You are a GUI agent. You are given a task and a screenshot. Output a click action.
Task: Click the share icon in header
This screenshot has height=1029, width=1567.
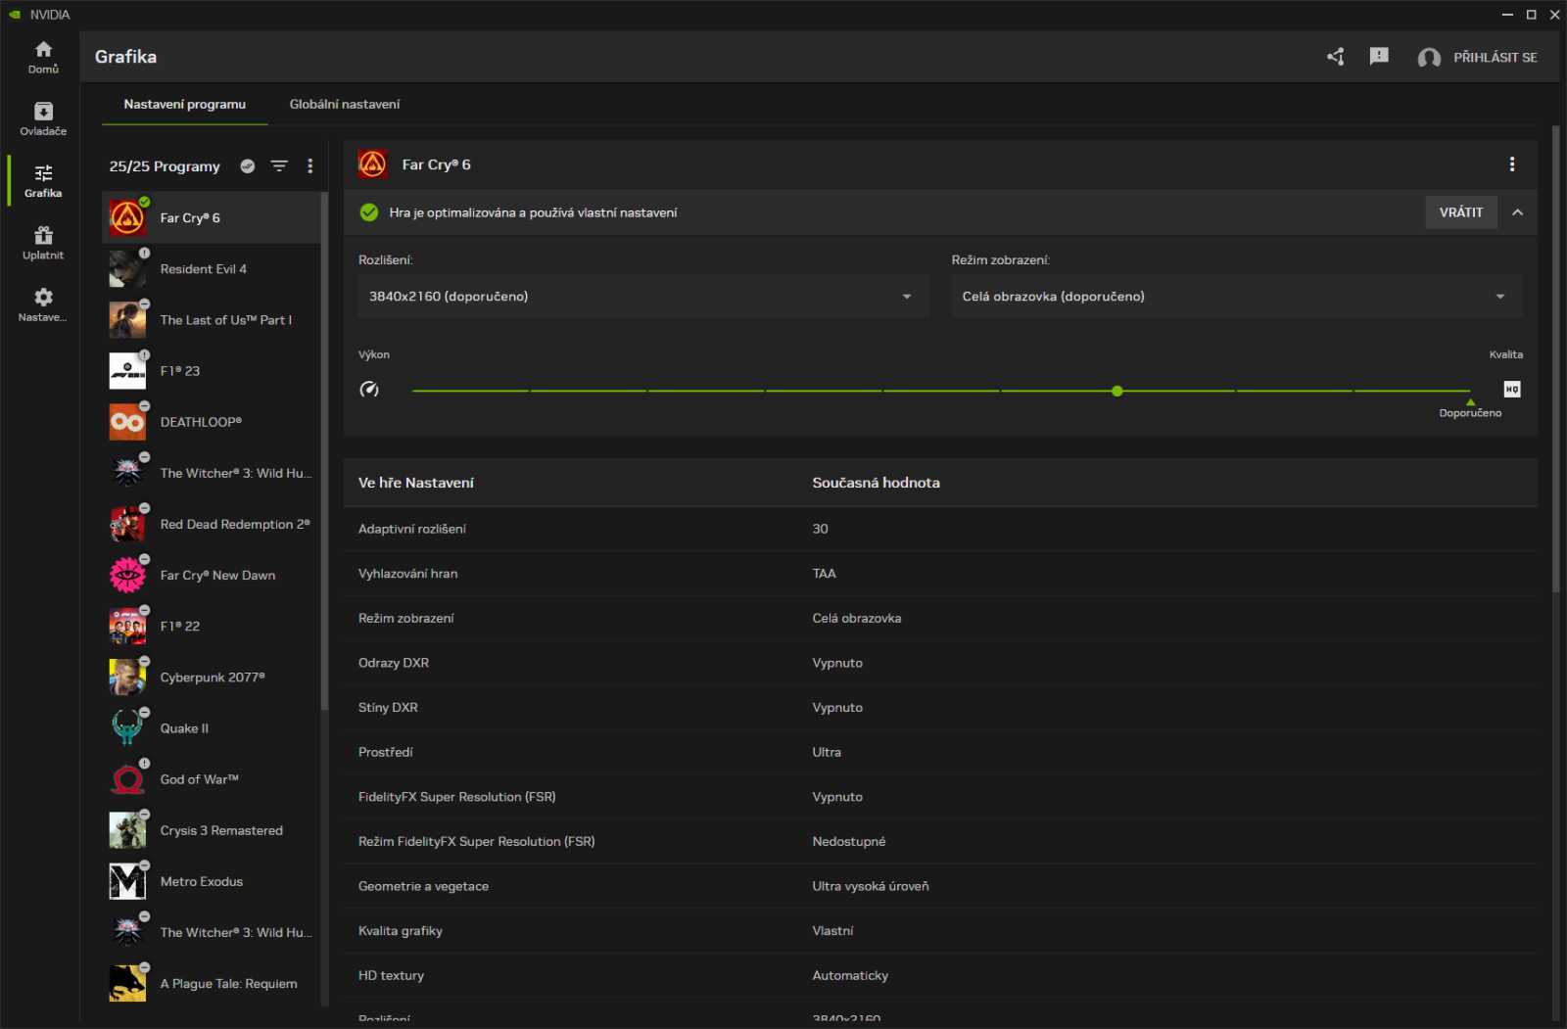coord(1336,57)
